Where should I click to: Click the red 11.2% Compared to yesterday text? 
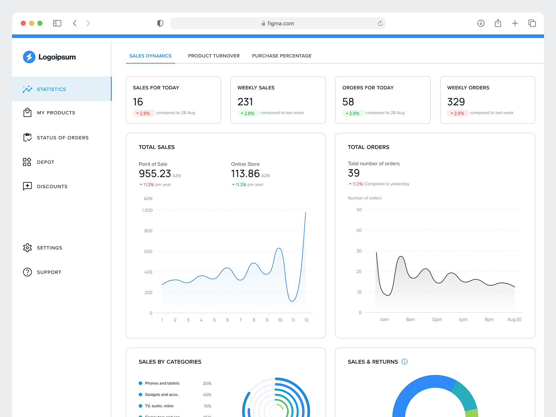coord(379,184)
